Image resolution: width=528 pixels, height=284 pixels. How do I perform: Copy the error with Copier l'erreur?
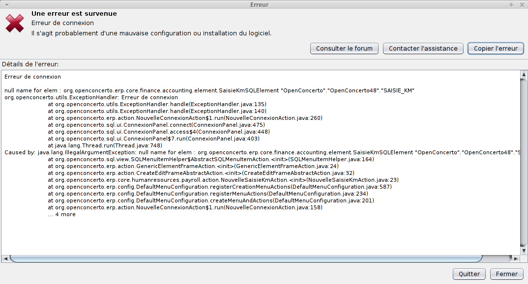(495, 48)
